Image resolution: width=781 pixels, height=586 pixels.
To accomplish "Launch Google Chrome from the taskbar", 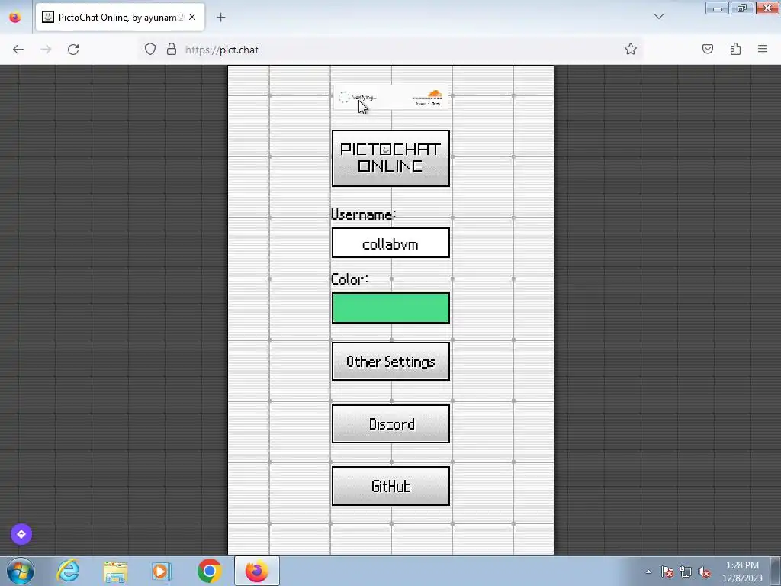I will pyautogui.click(x=209, y=571).
